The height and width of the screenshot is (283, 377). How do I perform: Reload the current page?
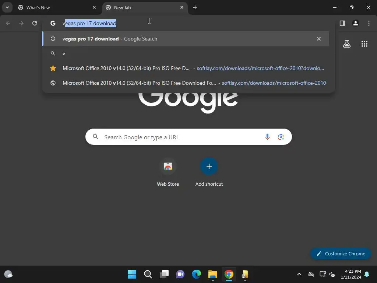click(x=35, y=23)
